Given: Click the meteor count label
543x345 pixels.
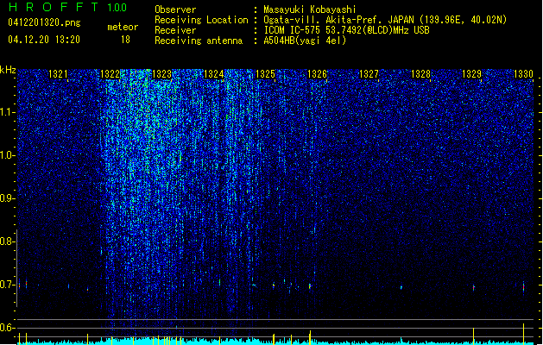Looking at the screenshot, I should tap(123, 27).
